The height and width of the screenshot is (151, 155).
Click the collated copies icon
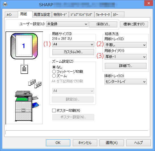(35, 84)
